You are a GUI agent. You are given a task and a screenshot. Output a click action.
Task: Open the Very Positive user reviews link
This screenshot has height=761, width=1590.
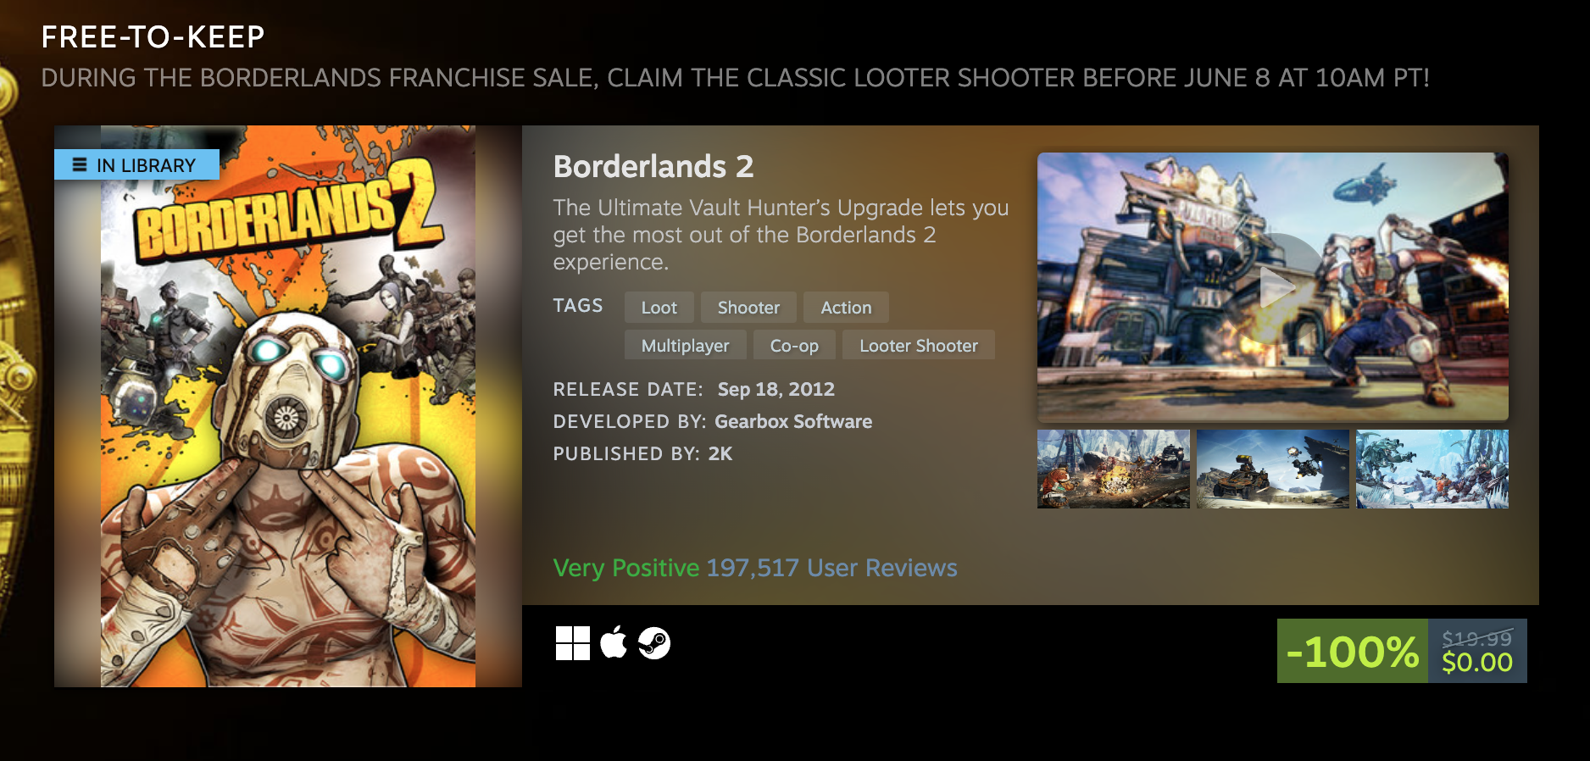point(755,568)
